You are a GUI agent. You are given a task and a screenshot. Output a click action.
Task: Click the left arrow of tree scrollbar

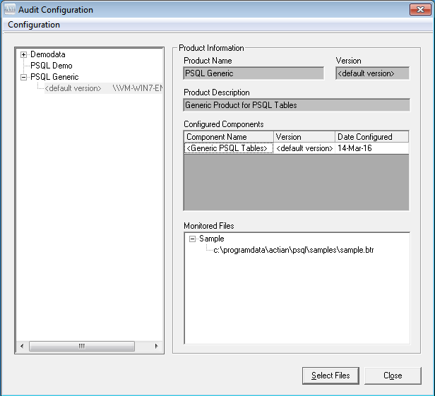21,347
